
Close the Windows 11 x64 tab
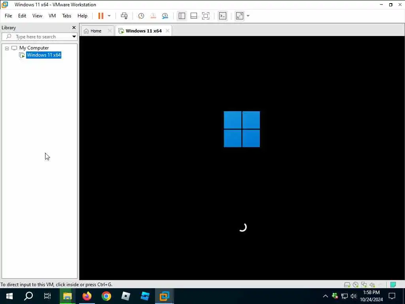tap(167, 31)
